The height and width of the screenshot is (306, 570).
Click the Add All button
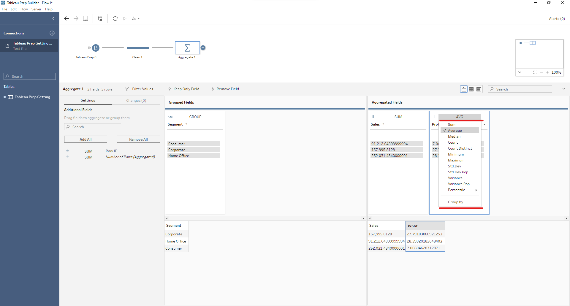[85, 139]
